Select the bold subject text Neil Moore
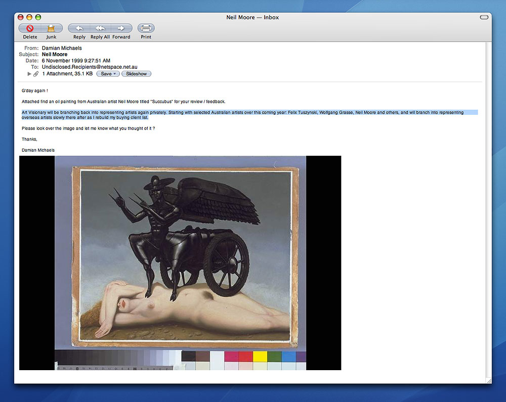The height and width of the screenshot is (402, 506). pos(55,54)
